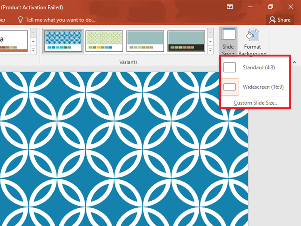301x226 pixels.
Task: Collapse the ribbon with the chevron
Action: pyautogui.click(x=295, y=62)
